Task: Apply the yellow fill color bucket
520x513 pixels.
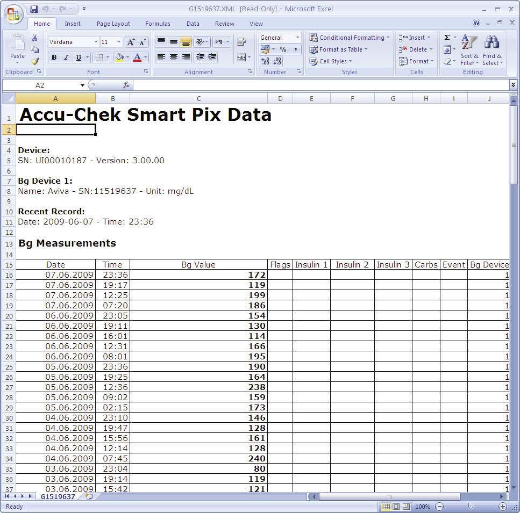Action: (119, 57)
